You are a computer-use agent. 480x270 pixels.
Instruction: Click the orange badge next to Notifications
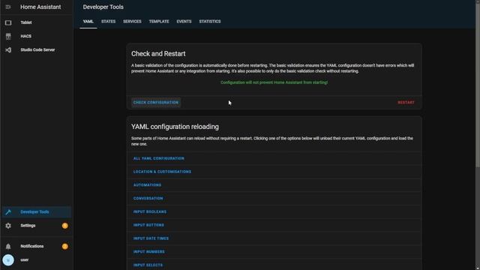65,247
